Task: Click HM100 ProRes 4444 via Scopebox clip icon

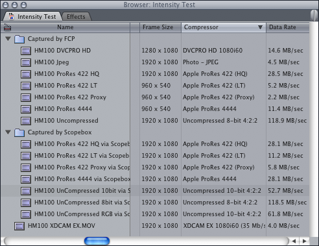Action: 26,179
